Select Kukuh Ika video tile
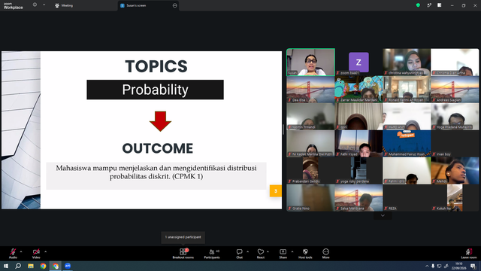 pyautogui.click(x=455, y=197)
